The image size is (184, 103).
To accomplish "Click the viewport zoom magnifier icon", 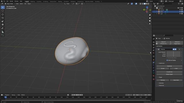I will 150,15.
